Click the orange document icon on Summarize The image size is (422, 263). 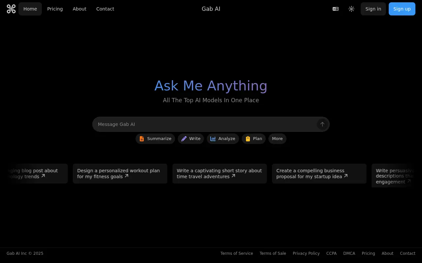(x=142, y=139)
